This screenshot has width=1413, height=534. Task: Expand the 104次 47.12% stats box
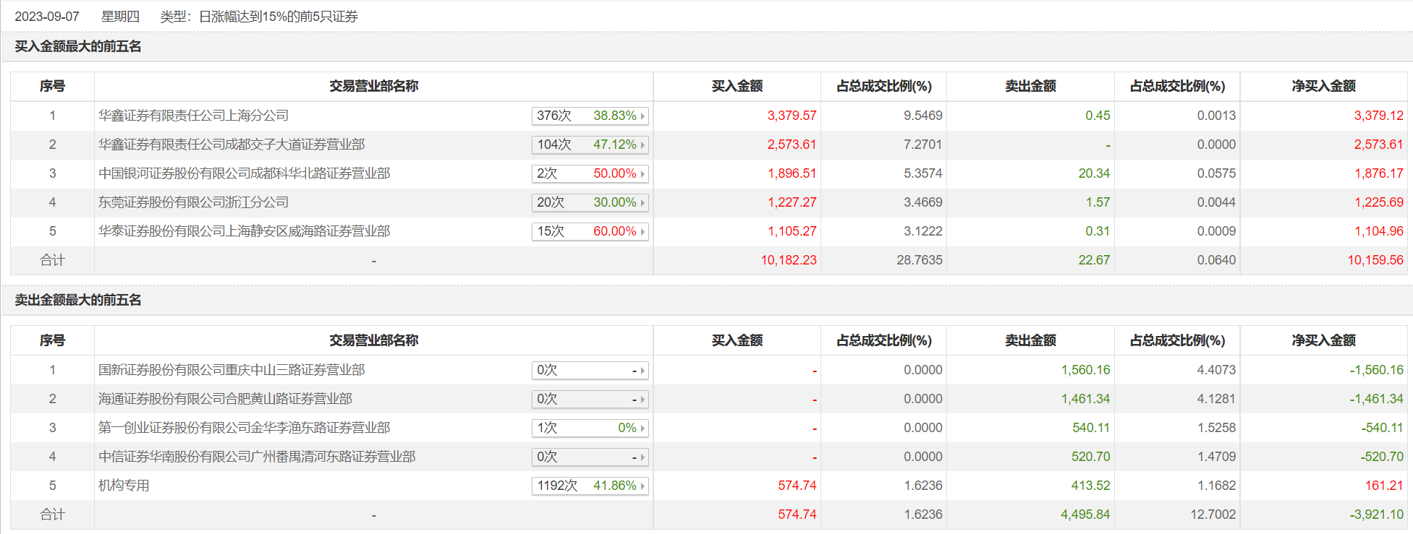(x=590, y=145)
